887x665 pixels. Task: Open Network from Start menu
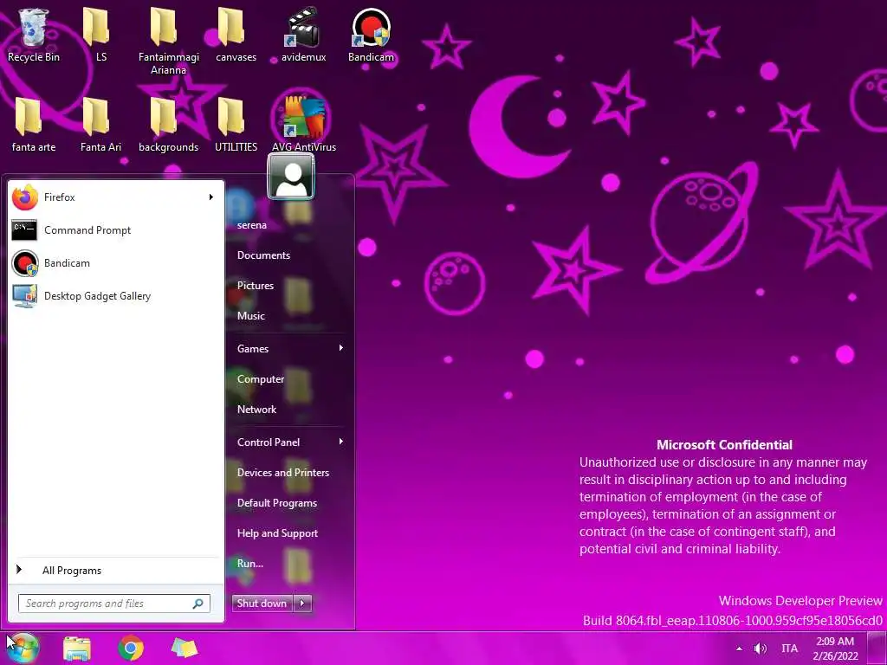256,410
